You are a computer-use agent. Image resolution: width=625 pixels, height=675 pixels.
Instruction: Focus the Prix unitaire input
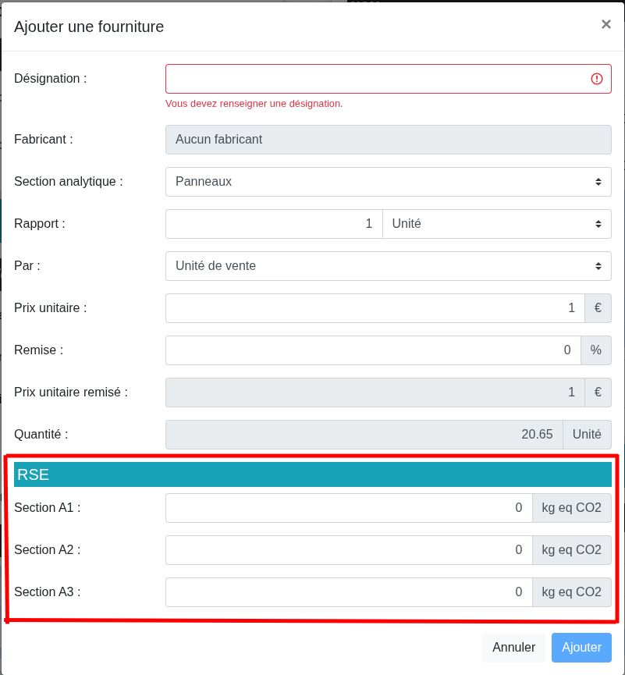pos(375,308)
